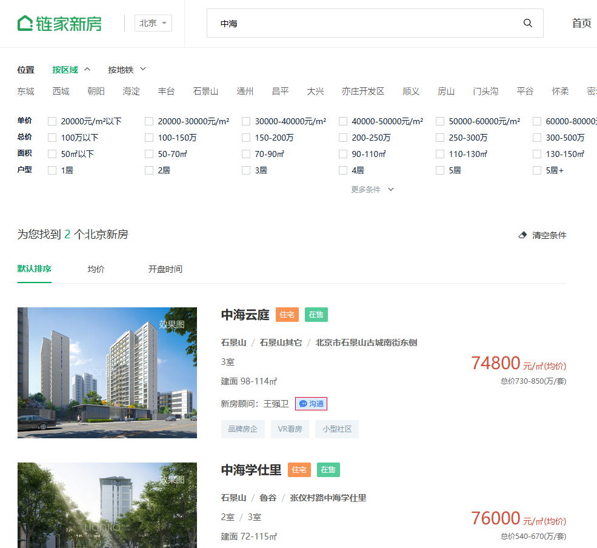Check the 20000-30000元/m² price box
The height and width of the screenshot is (548, 597).
pyautogui.click(x=149, y=121)
